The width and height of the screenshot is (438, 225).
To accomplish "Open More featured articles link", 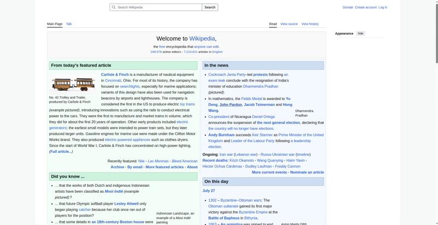I will click(x=165, y=167).
